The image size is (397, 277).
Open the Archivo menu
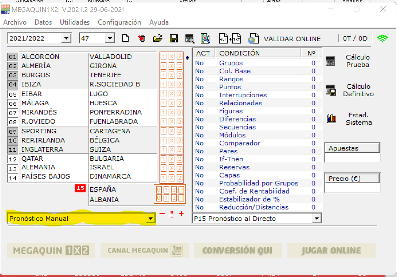pyautogui.click(x=15, y=23)
